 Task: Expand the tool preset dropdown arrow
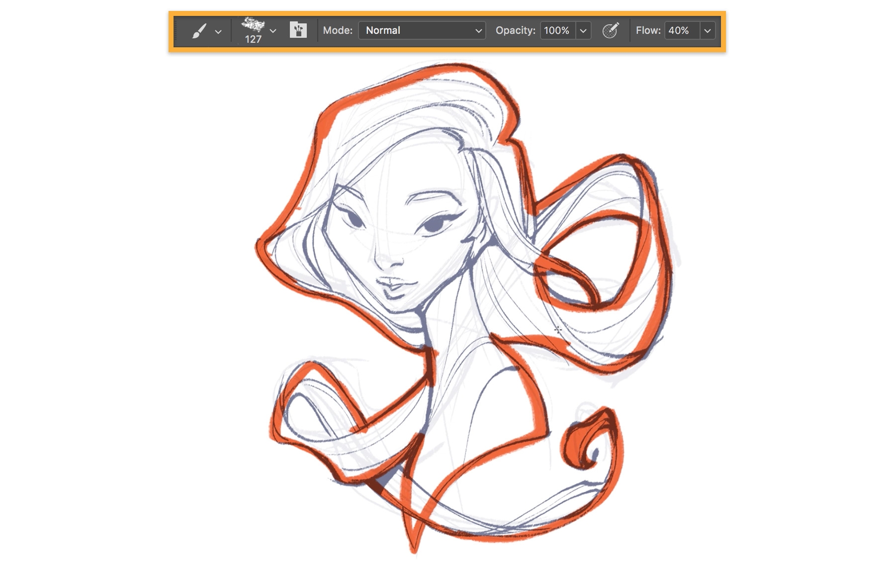tap(219, 31)
